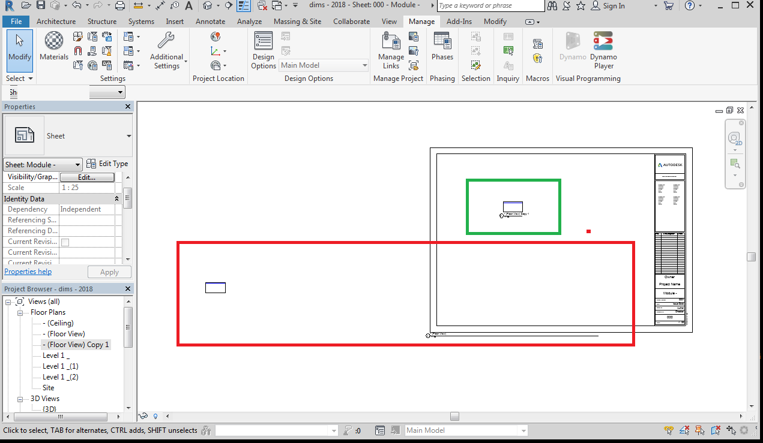Click the Snaps magnet icon
The width and height of the screenshot is (763, 443).
point(79,52)
